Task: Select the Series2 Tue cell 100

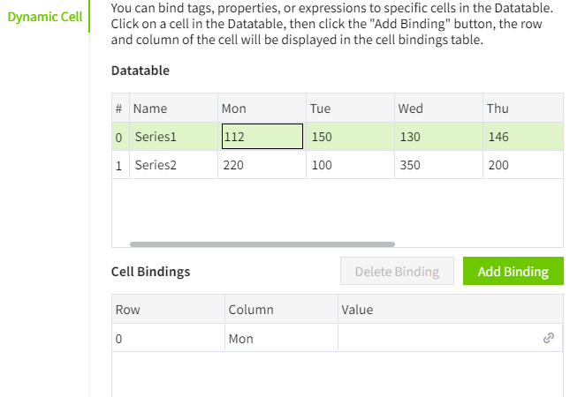Action: [349, 165]
